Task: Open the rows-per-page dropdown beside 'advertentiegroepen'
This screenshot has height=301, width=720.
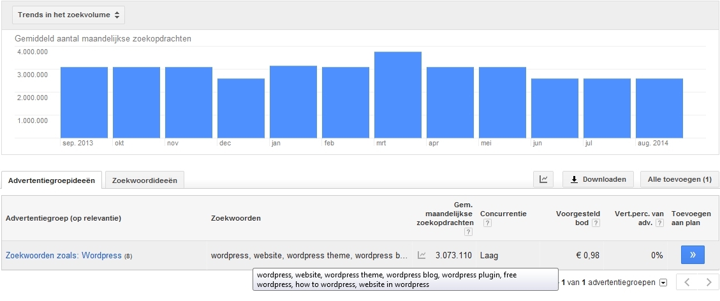Action: pyautogui.click(x=663, y=283)
